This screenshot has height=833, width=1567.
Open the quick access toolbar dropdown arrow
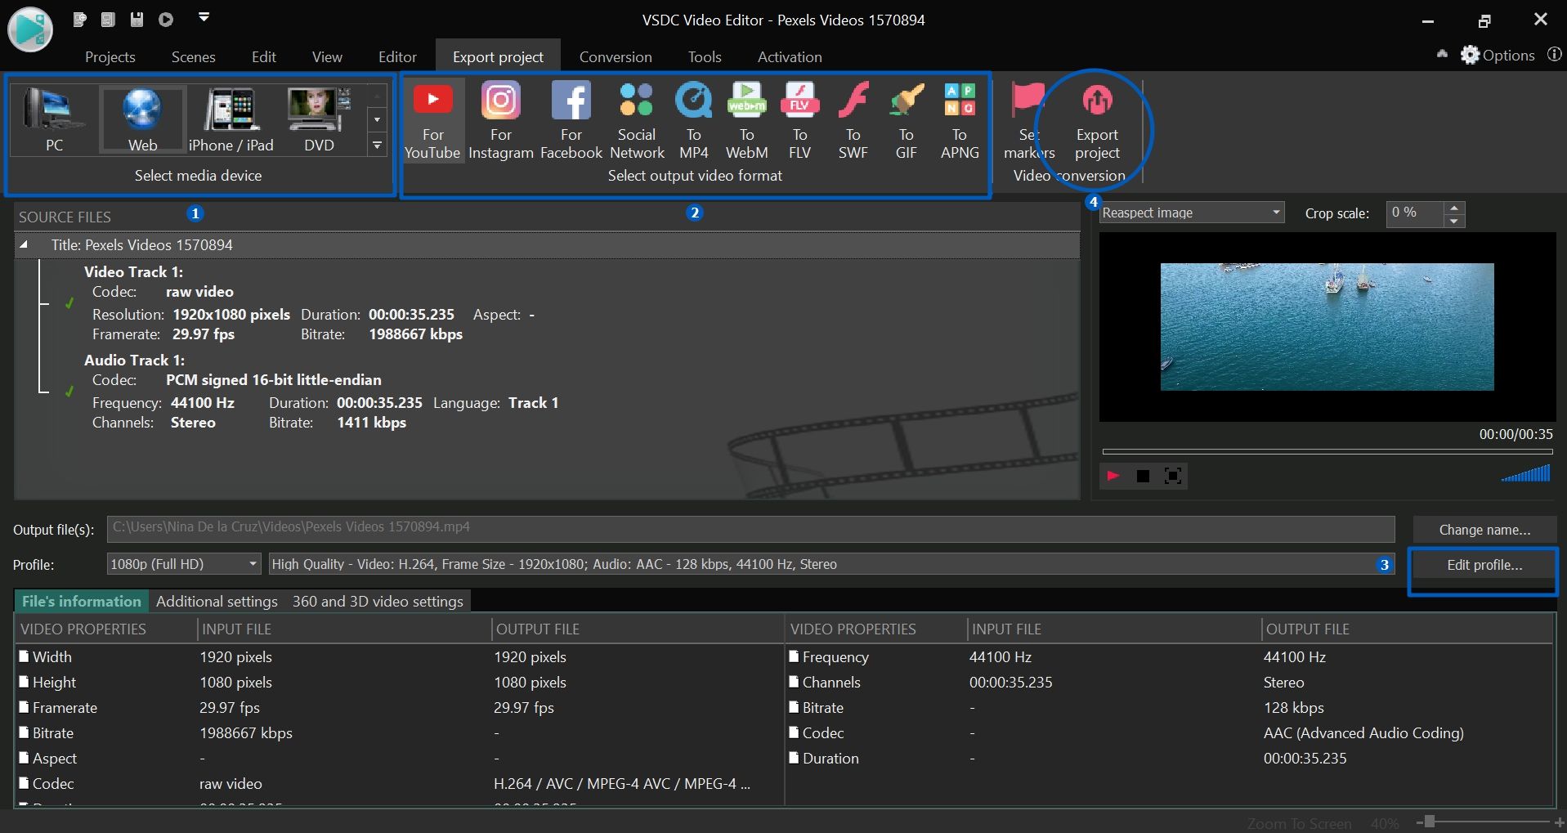[204, 17]
